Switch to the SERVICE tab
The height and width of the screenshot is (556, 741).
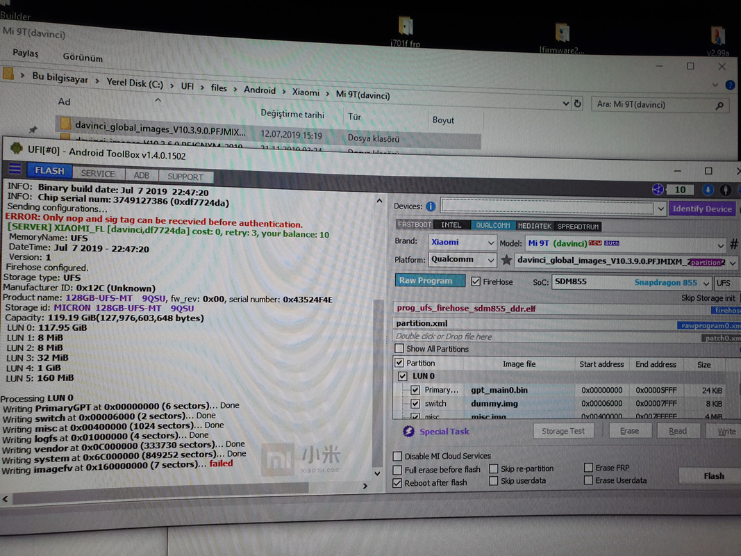[x=98, y=174]
